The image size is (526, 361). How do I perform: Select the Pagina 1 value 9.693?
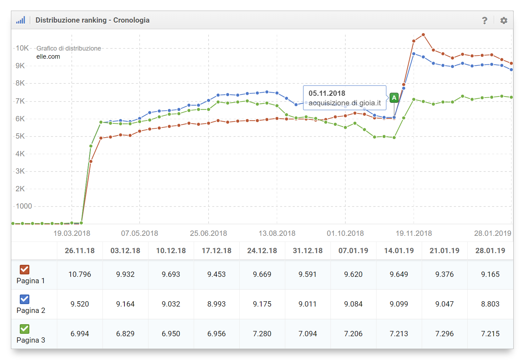coord(171,274)
